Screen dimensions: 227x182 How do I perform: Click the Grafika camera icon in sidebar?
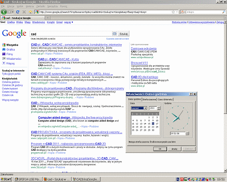(4, 49)
